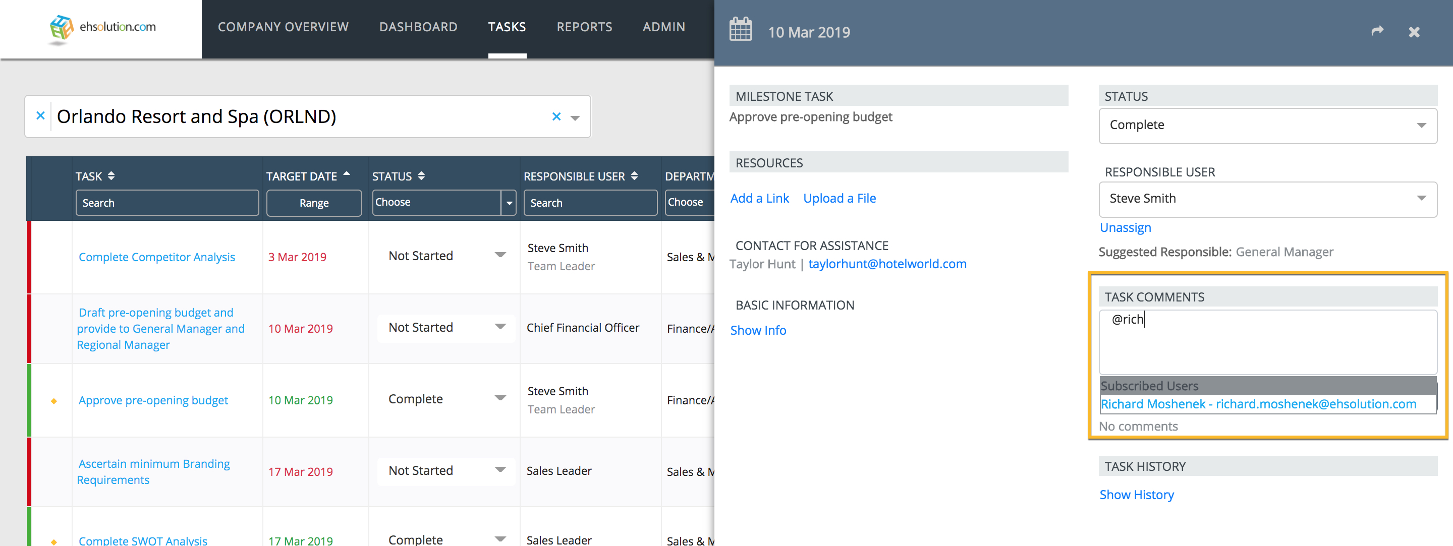Viewport: 1453px width, 546px height.
Task: Click Show Info under Basic Information
Action: [x=758, y=330]
